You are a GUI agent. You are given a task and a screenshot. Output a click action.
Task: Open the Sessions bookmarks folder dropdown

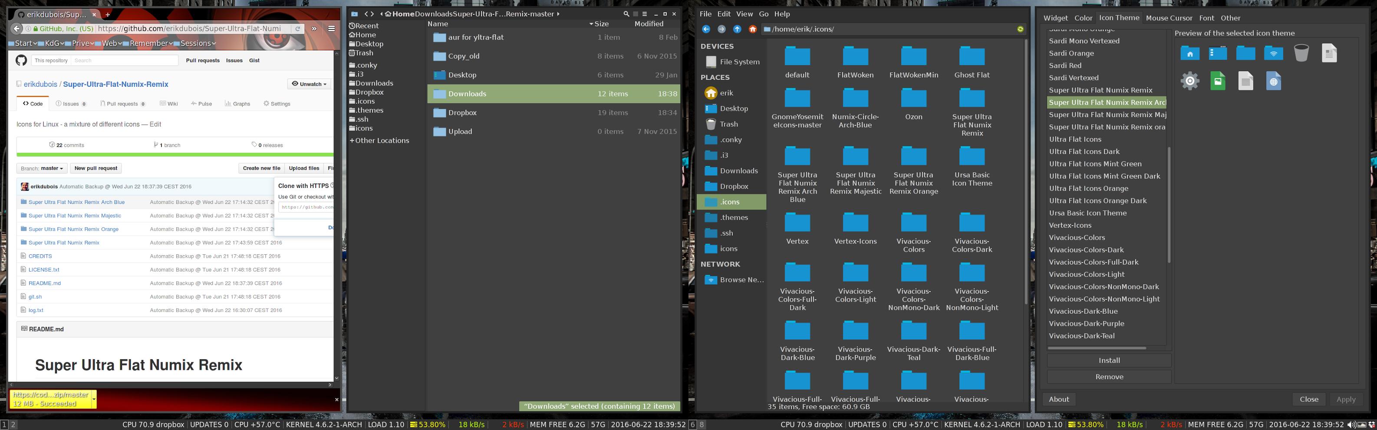pyautogui.click(x=195, y=43)
